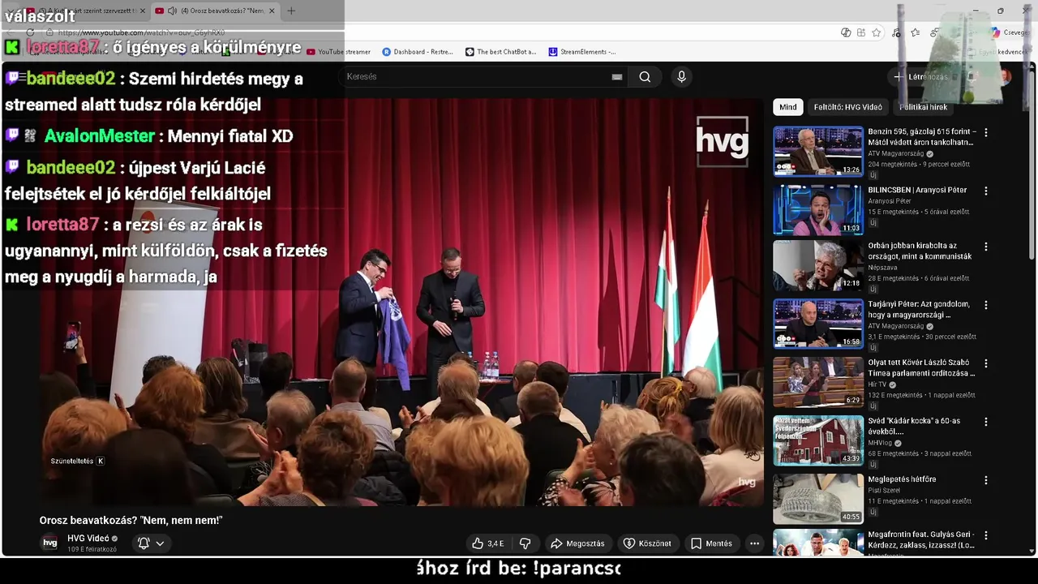Open options menu for Tarjányi Péter video
Image resolution: width=1038 pixels, height=584 pixels.
[x=986, y=305]
